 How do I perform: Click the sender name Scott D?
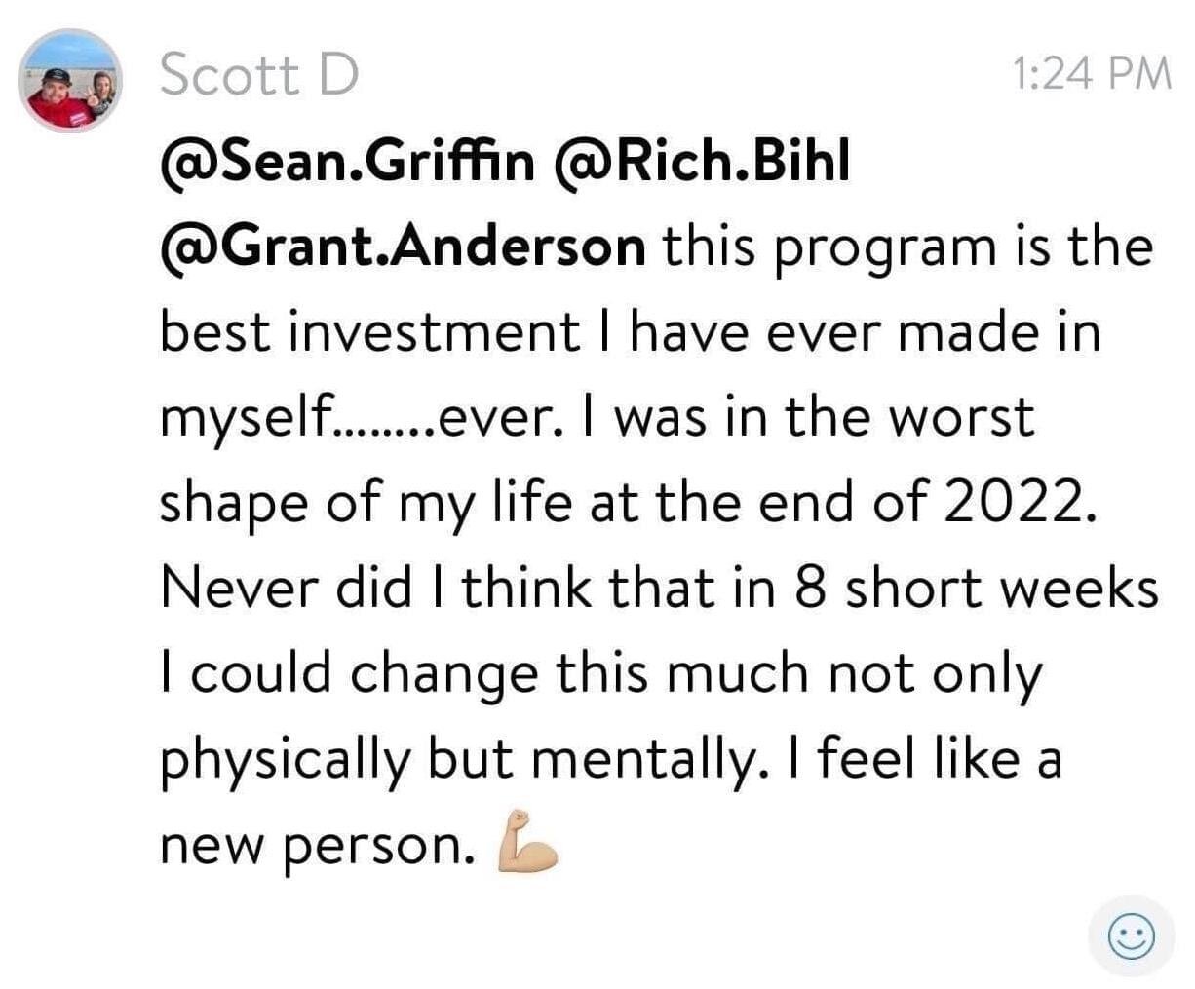tap(259, 74)
